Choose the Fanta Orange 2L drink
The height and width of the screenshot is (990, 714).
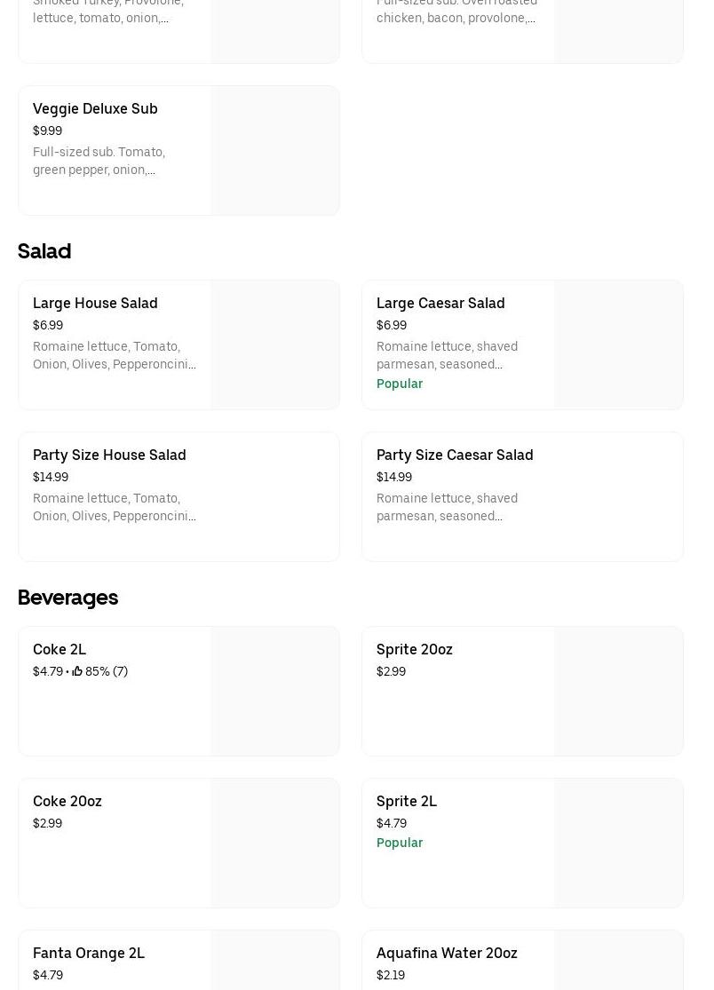[89, 953]
